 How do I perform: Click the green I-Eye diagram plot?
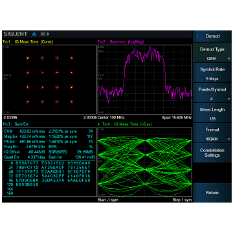pos(145,162)
